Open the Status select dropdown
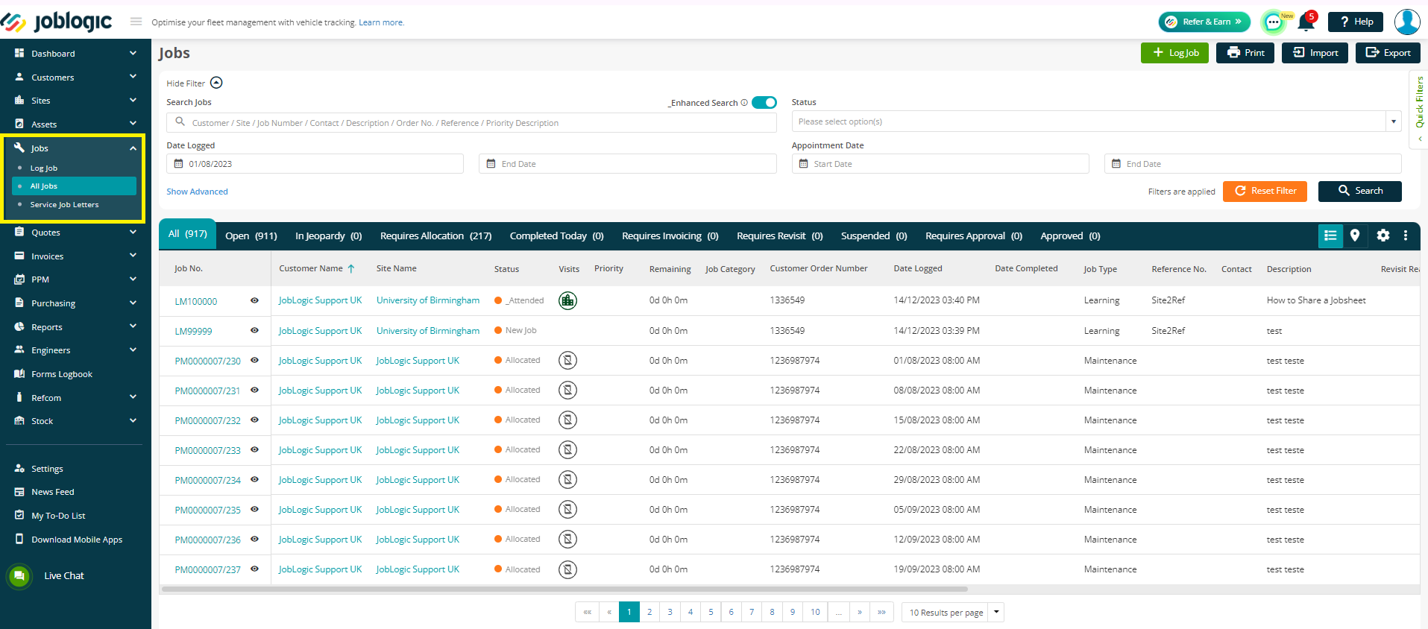 (x=1096, y=121)
